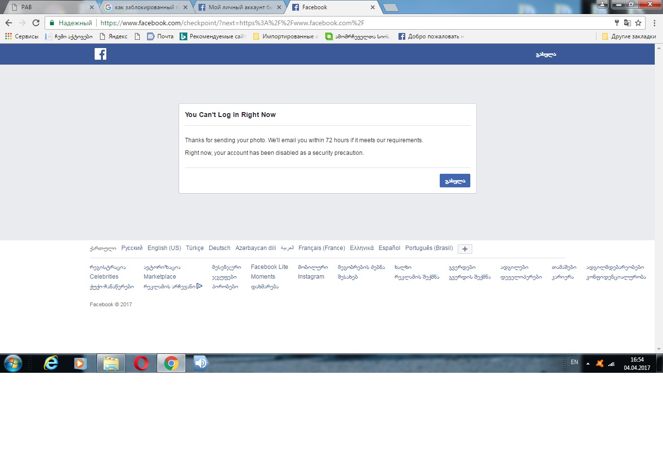Switch language to Français (France)
Viewport: 663px width, 466px height.
(322, 248)
